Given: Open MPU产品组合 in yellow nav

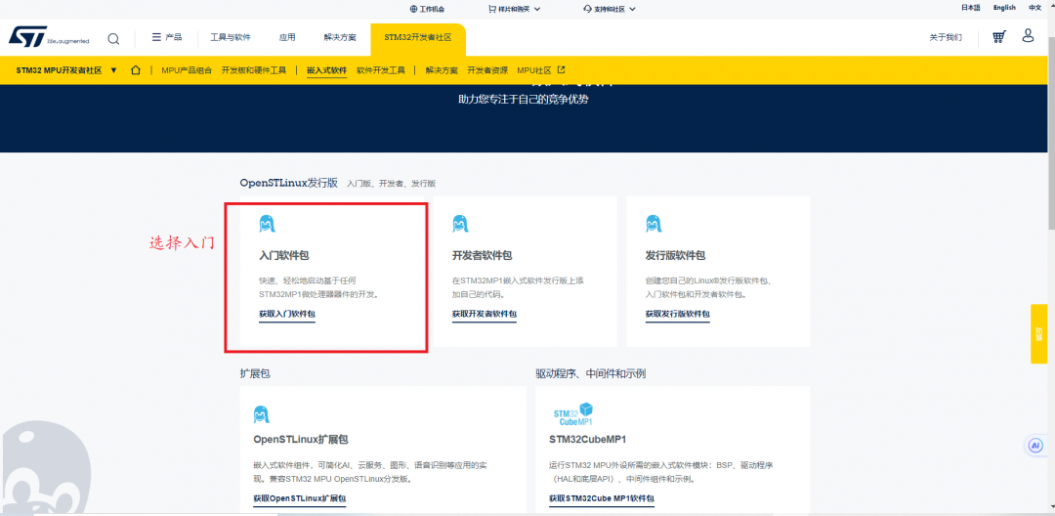Looking at the screenshot, I should [187, 70].
